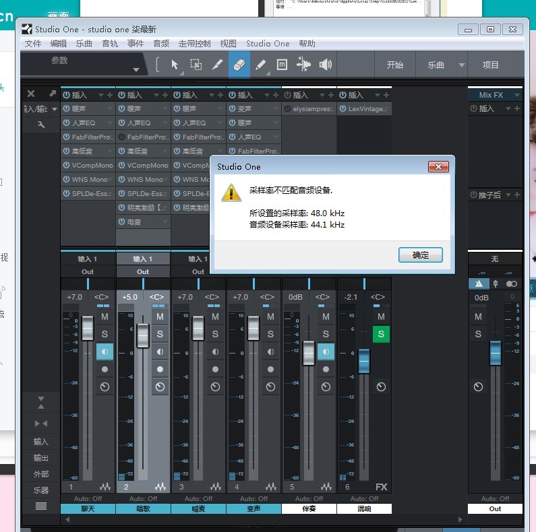
Task: Open channel 1 editor icon
Action: 105,487
